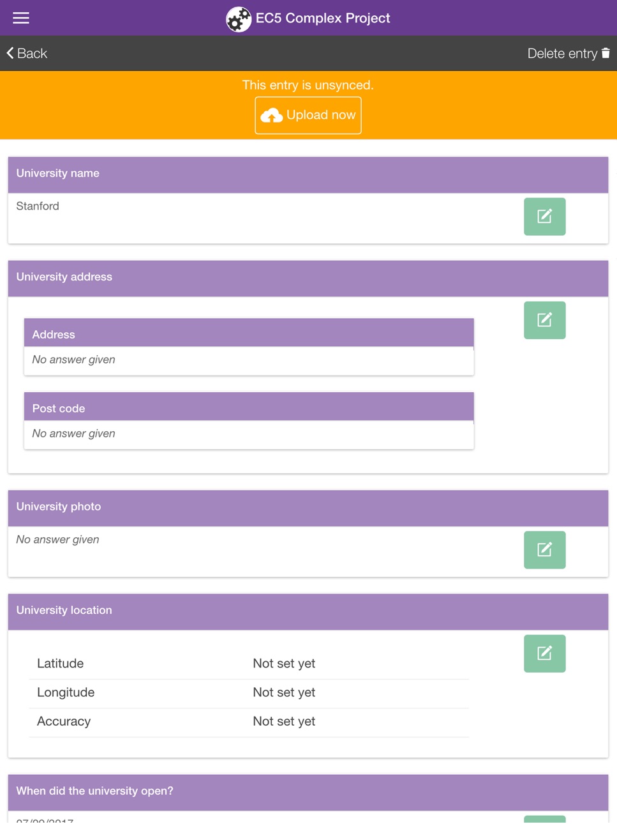Click the Upload now button
The height and width of the screenshot is (824, 617).
point(308,116)
